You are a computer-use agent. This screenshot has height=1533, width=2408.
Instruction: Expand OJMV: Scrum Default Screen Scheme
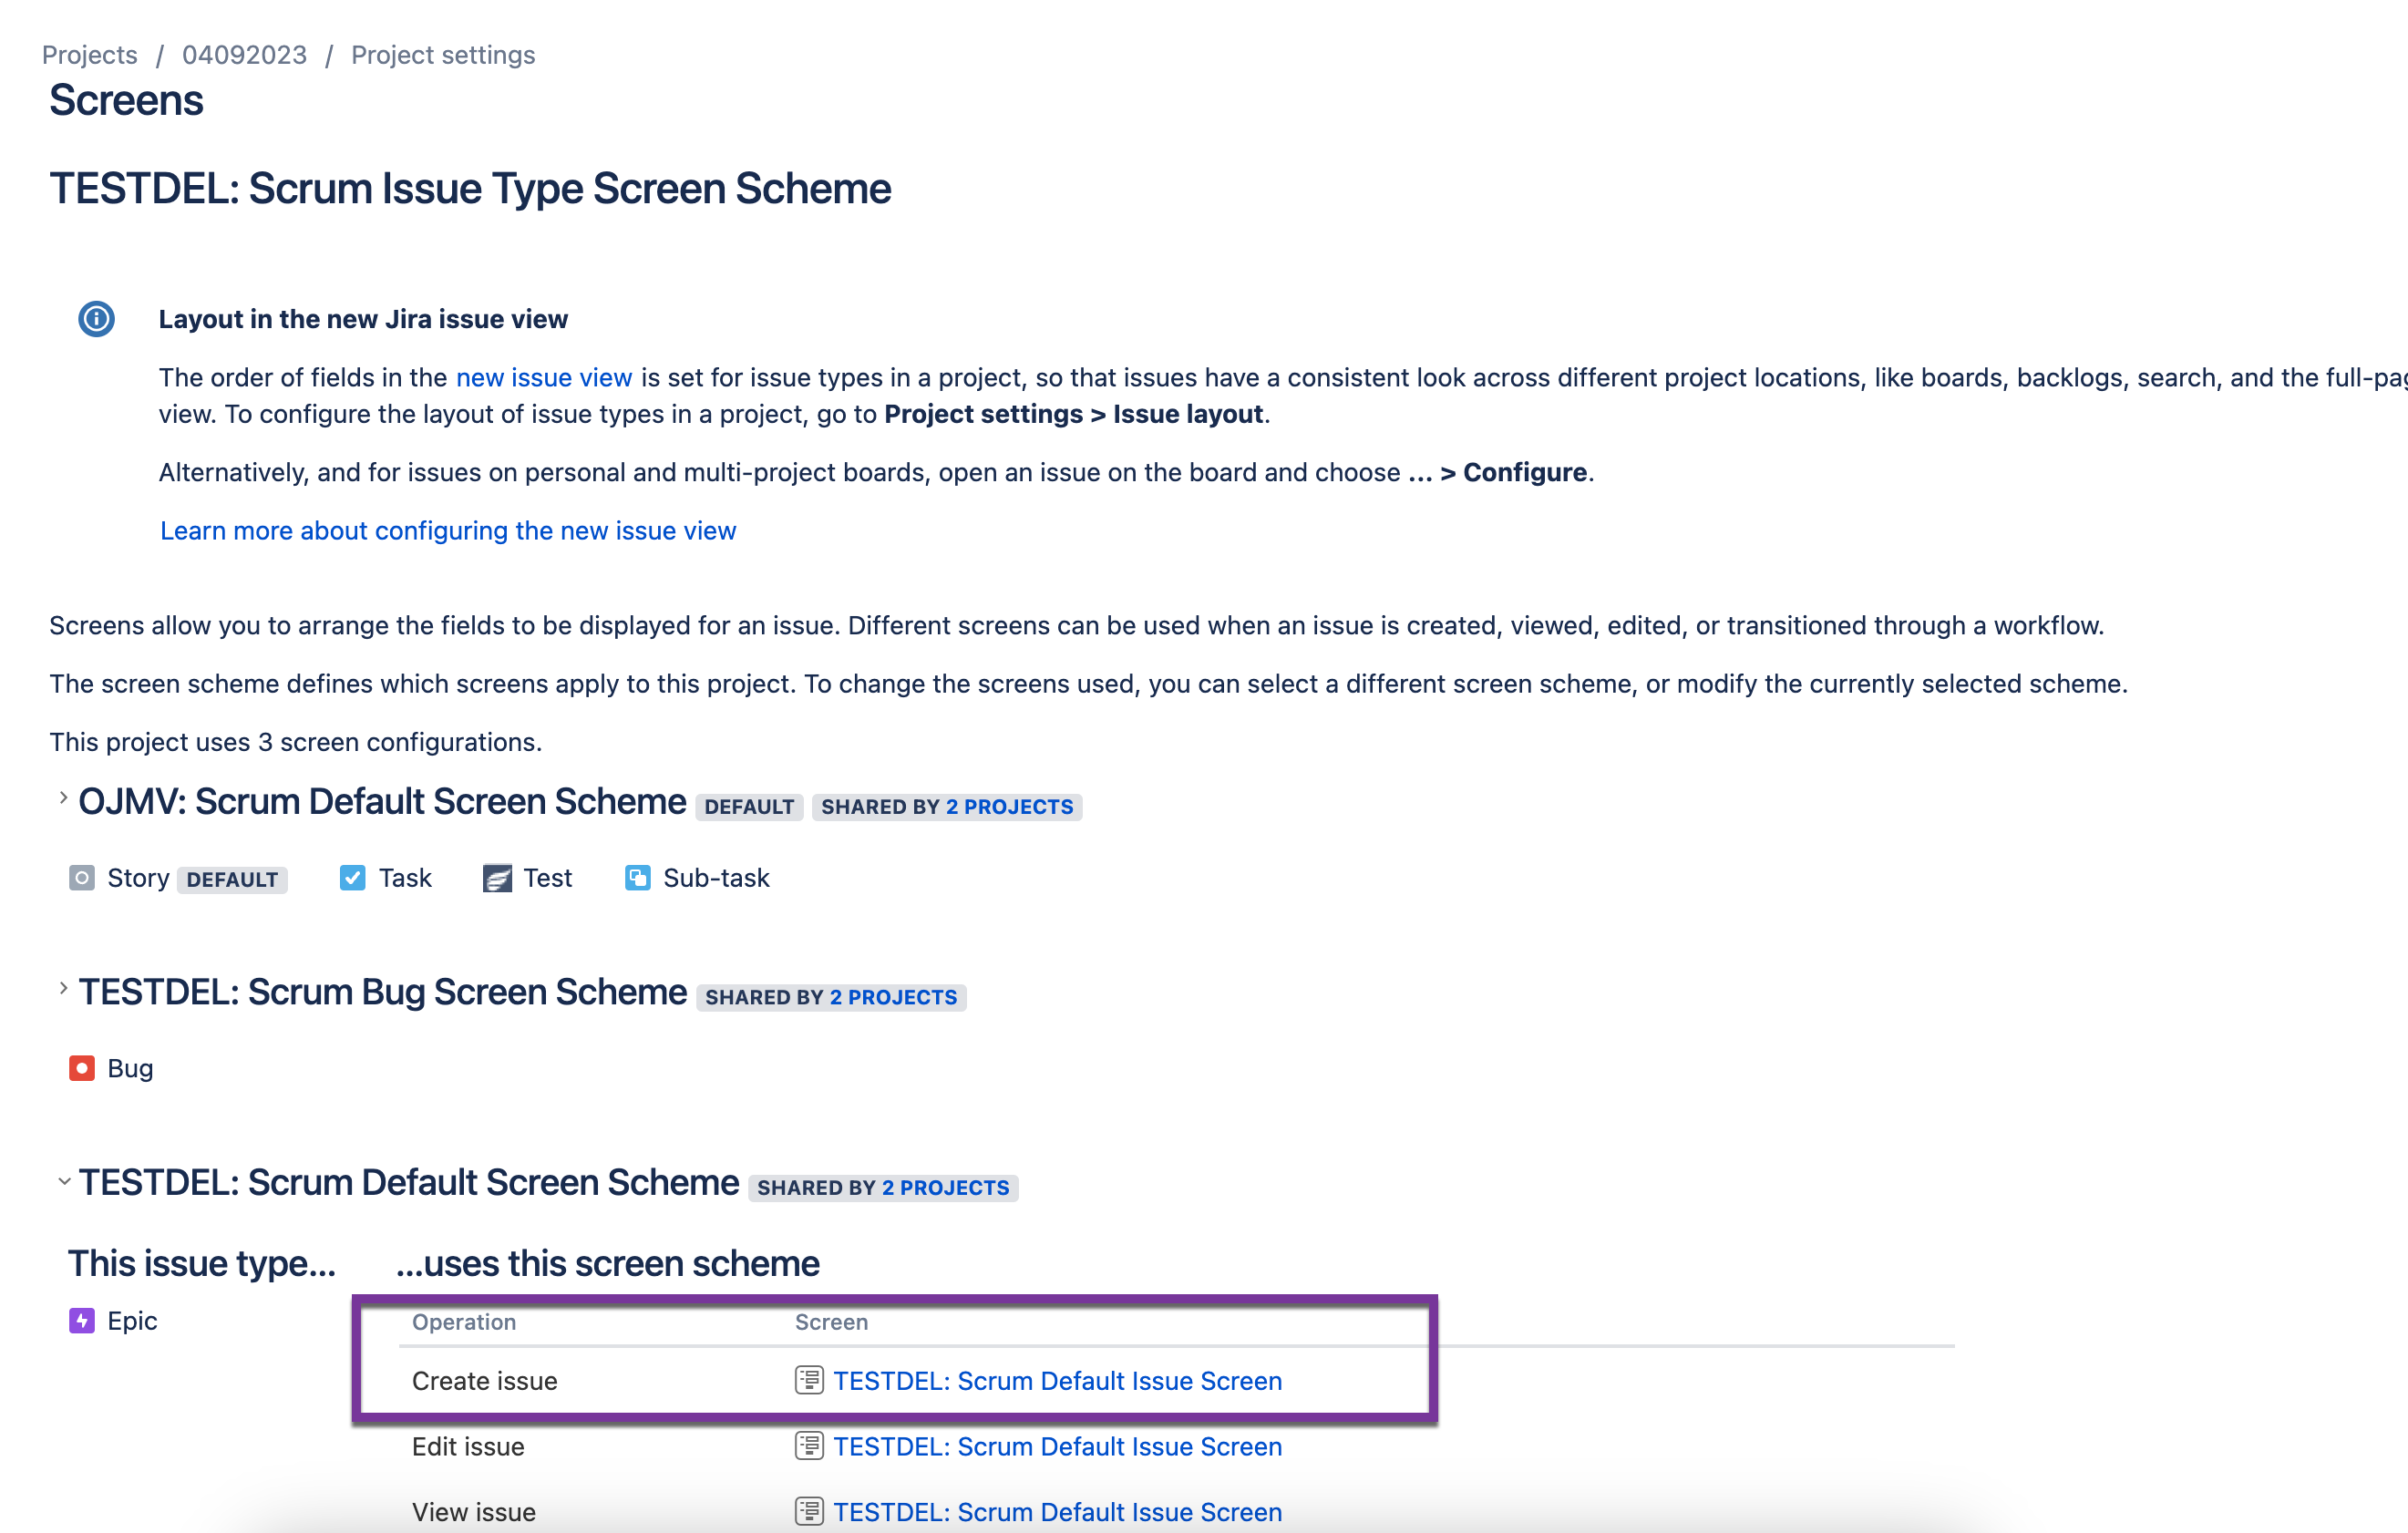tap(63, 798)
